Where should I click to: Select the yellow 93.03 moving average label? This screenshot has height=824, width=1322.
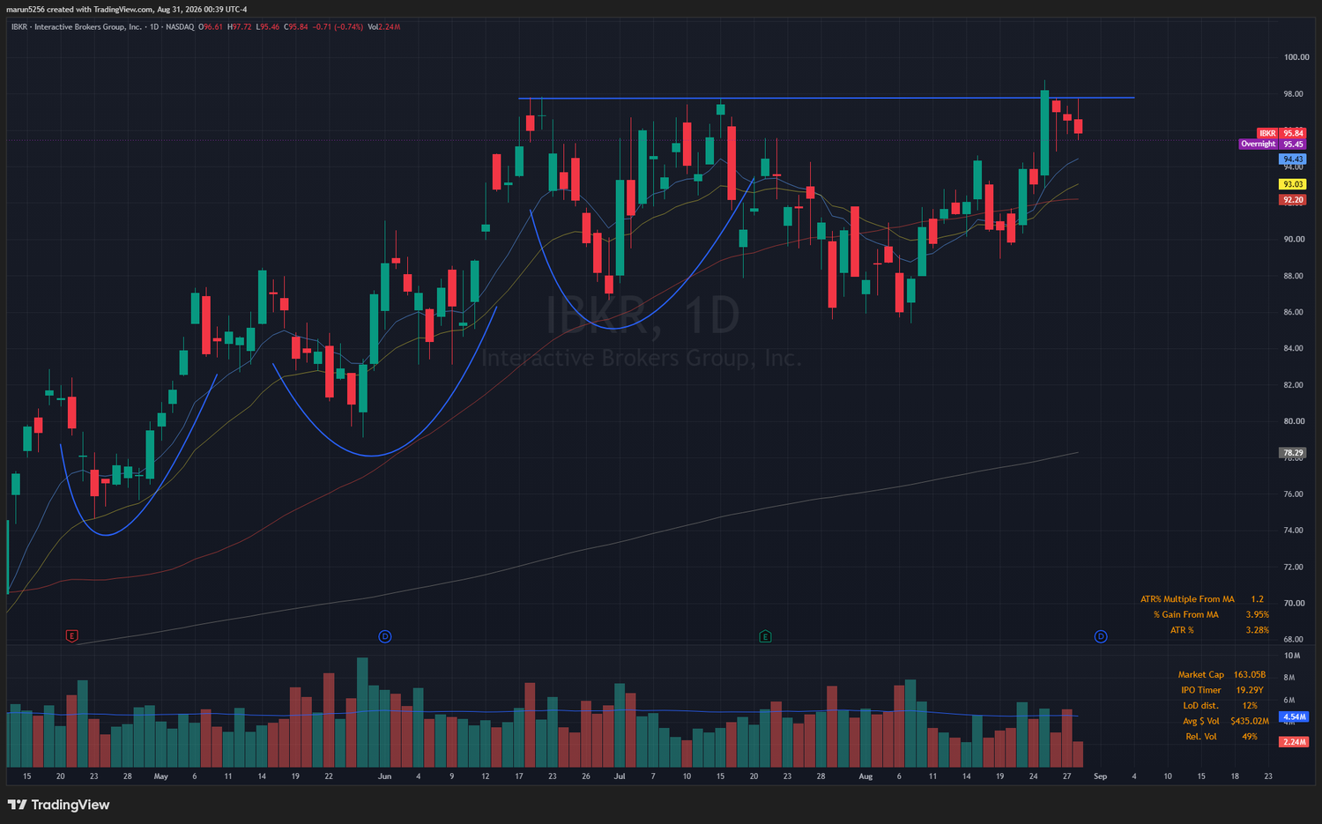coord(1293,184)
